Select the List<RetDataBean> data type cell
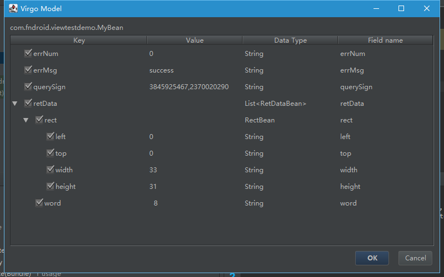The height and width of the screenshot is (277, 444). [275, 104]
